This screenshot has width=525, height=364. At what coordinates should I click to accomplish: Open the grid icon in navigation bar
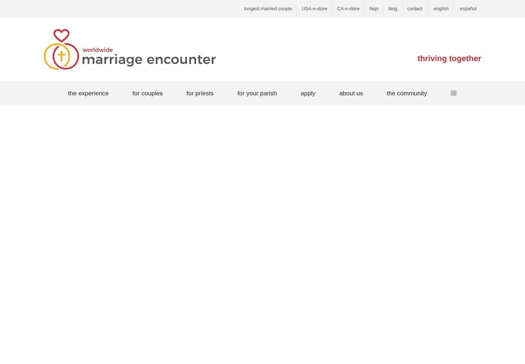454,93
